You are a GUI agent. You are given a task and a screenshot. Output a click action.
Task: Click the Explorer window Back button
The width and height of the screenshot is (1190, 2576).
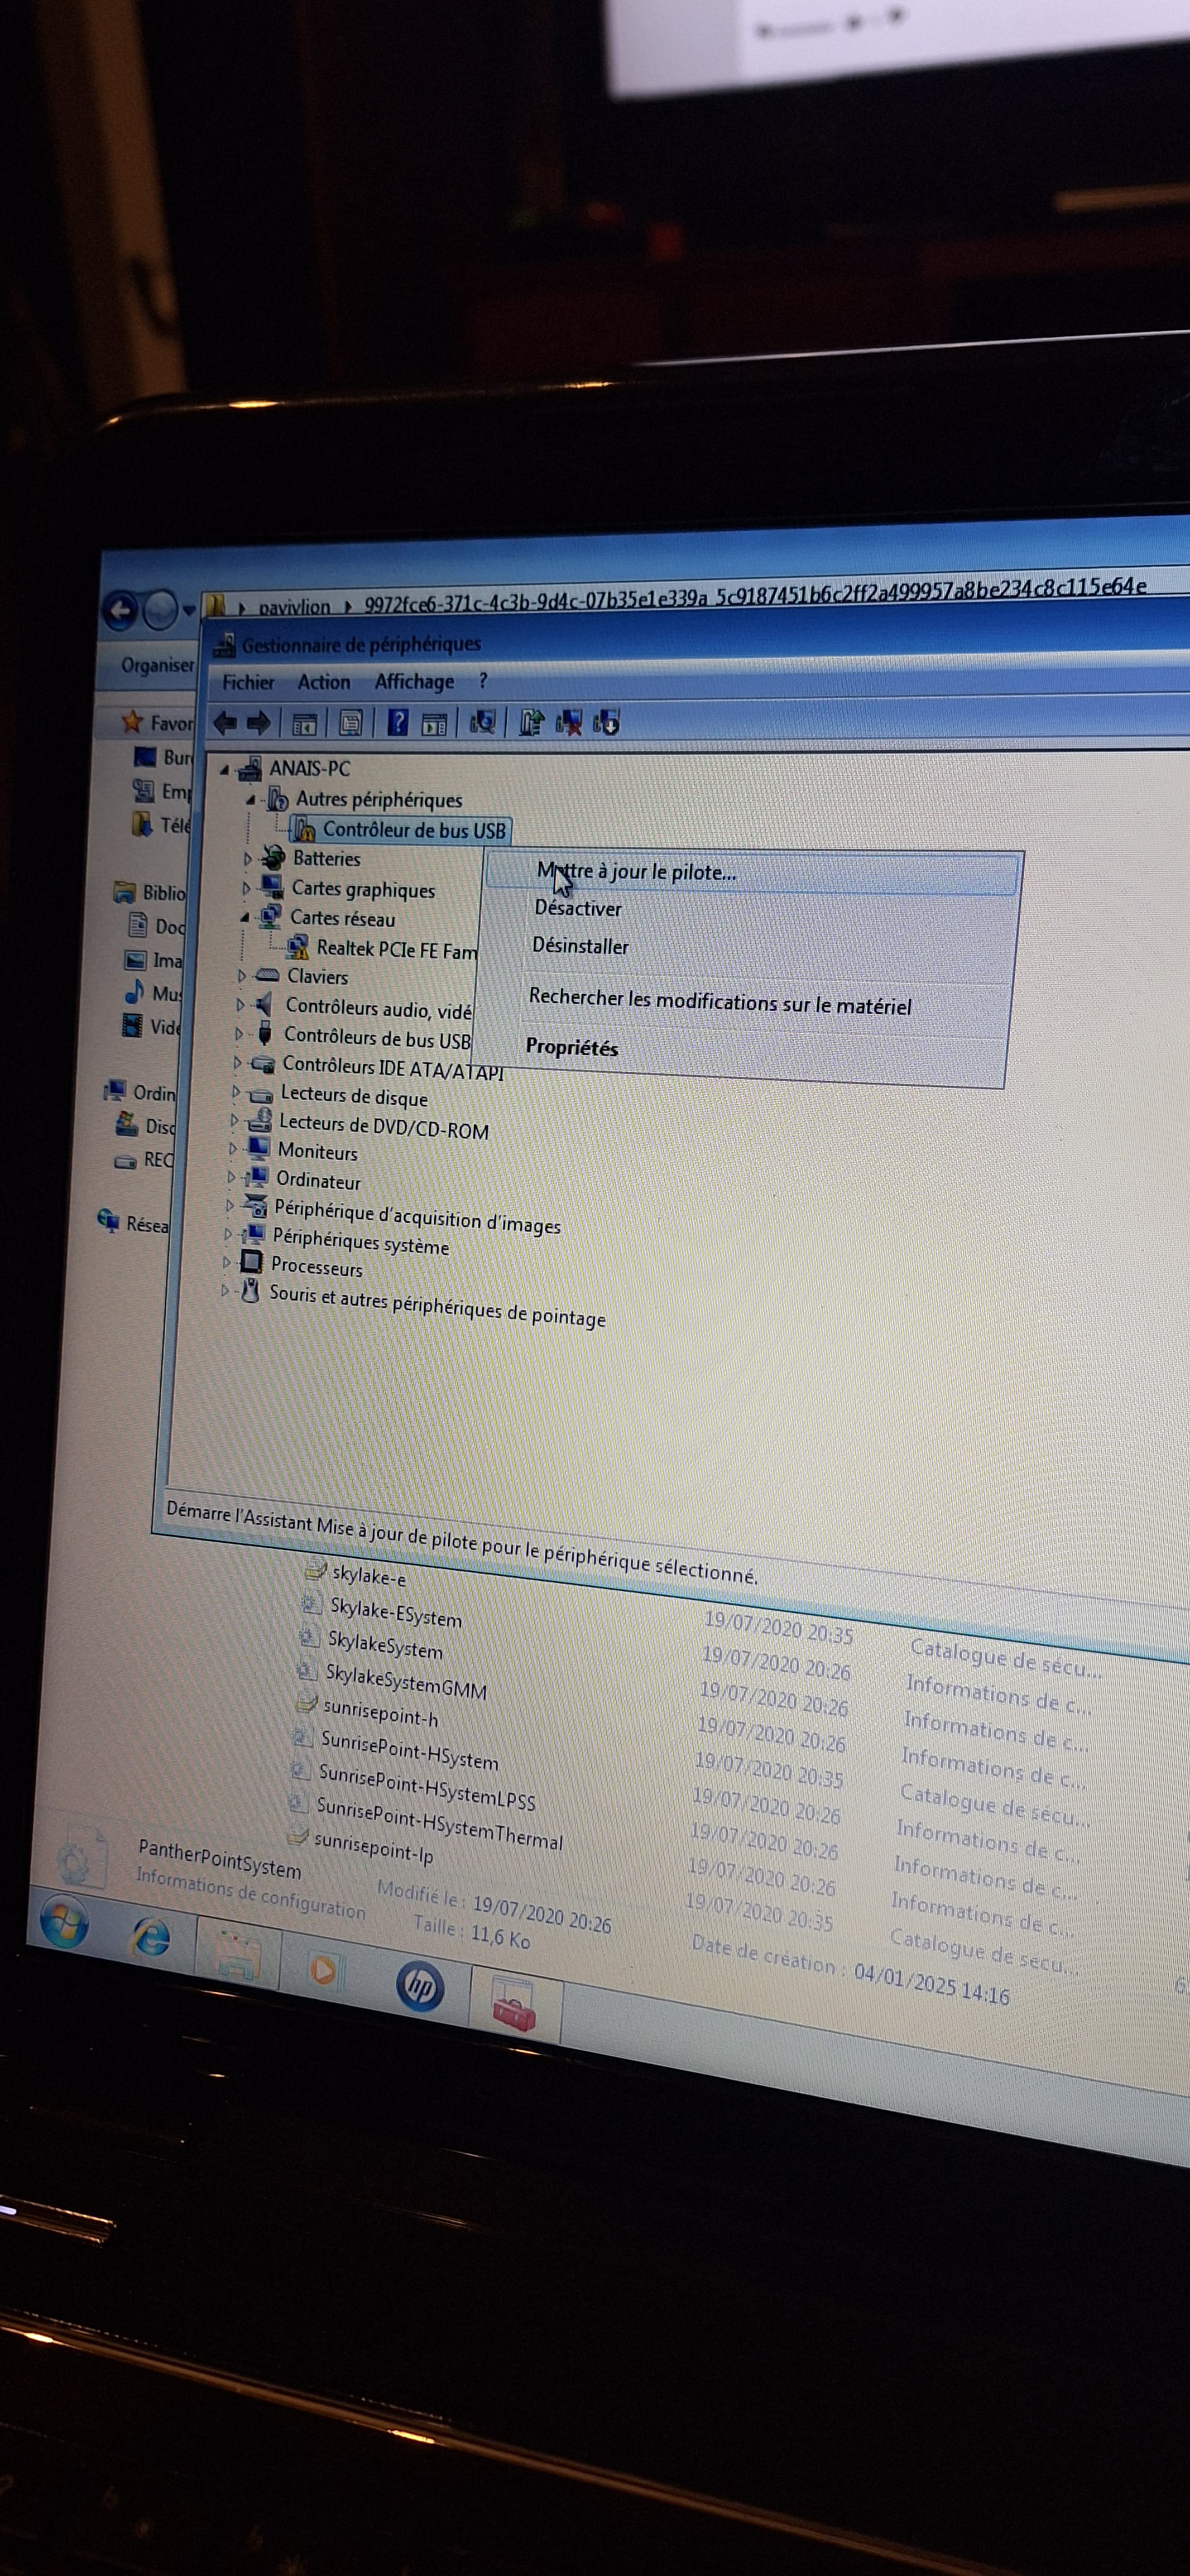[121, 609]
